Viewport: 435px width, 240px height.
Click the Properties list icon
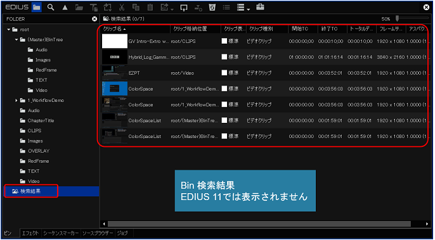click(x=226, y=8)
